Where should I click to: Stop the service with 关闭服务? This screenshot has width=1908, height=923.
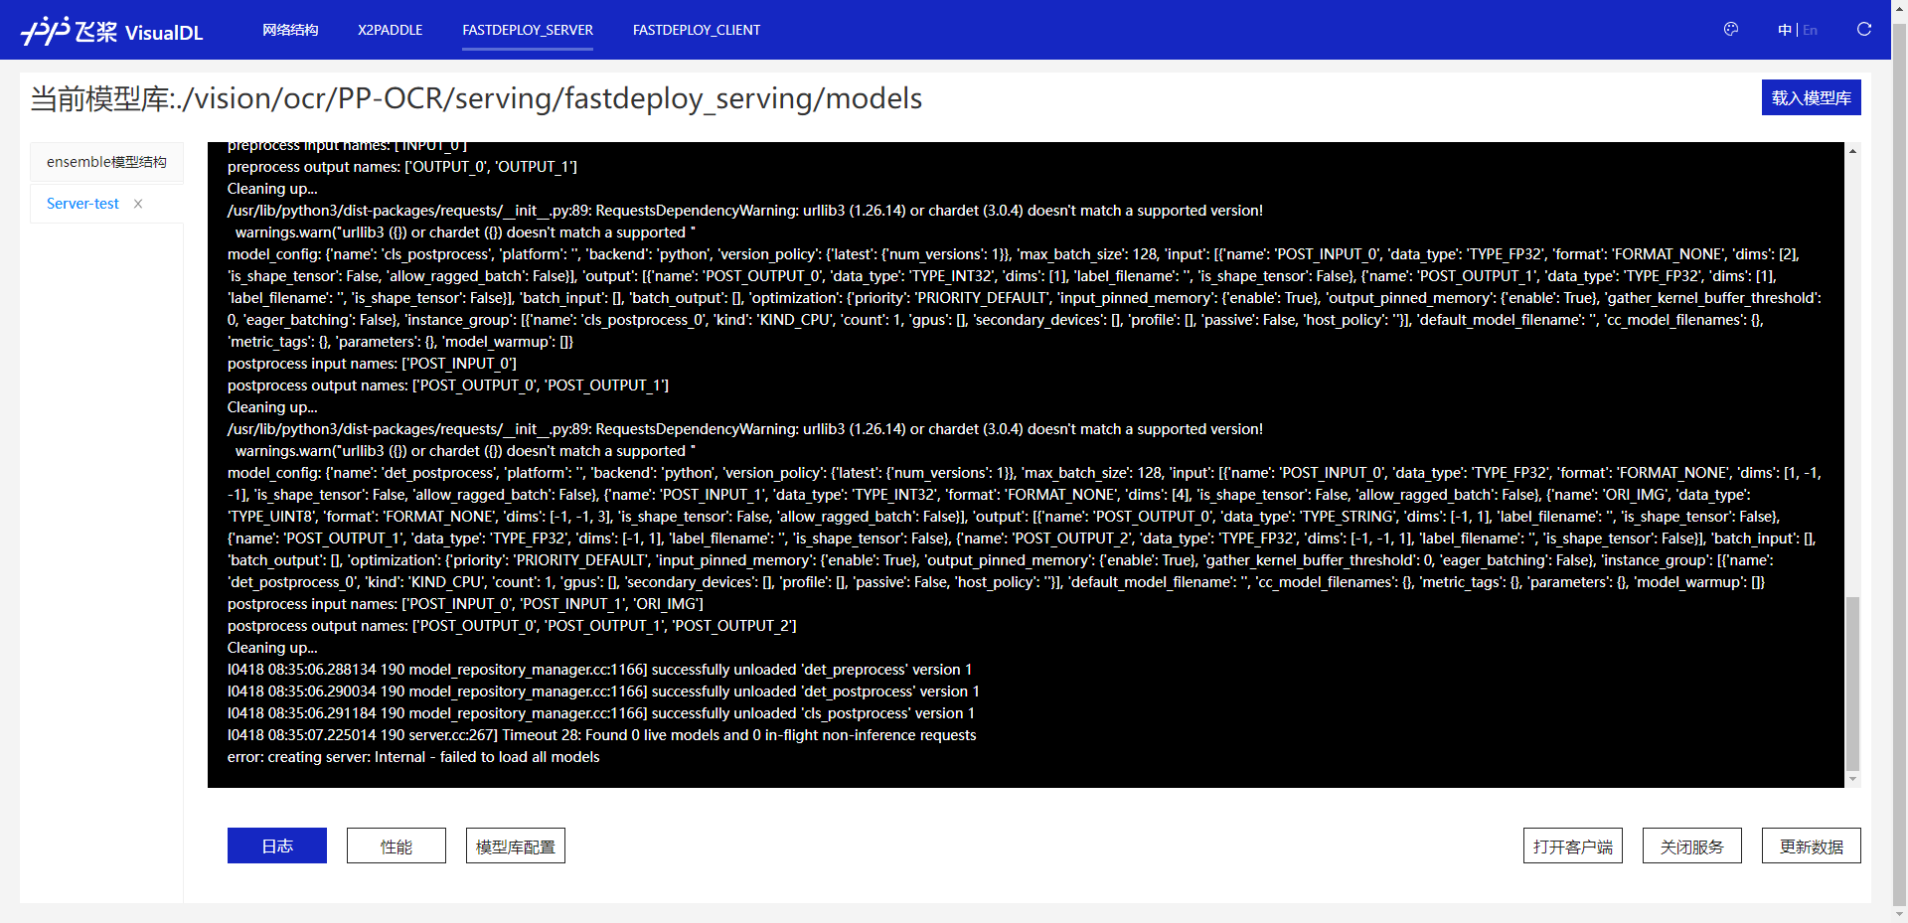[1692, 846]
